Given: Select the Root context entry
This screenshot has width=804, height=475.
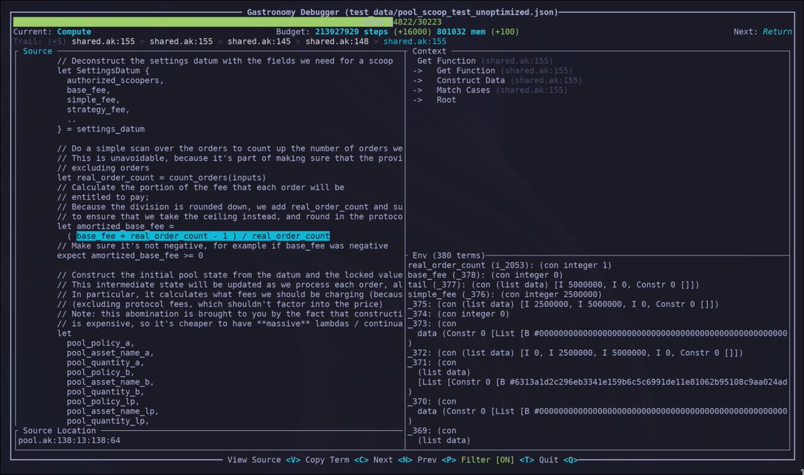Looking at the screenshot, I should 434,100.
